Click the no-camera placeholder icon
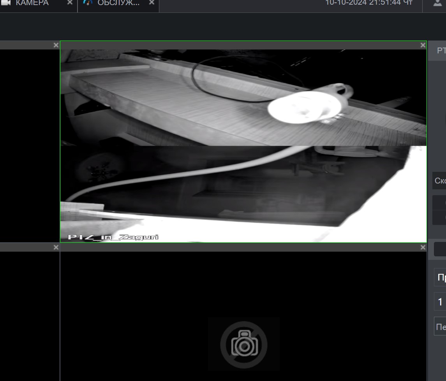The width and height of the screenshot is (446, 381). click(x=243, y=344)
